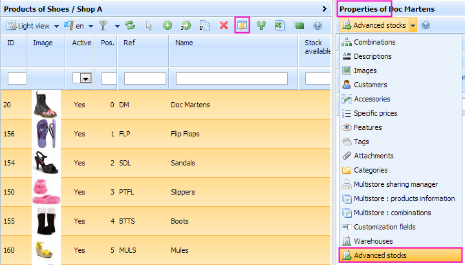
Task: Expand the filter options dropdown arrow
Action: tap(117, 26)
